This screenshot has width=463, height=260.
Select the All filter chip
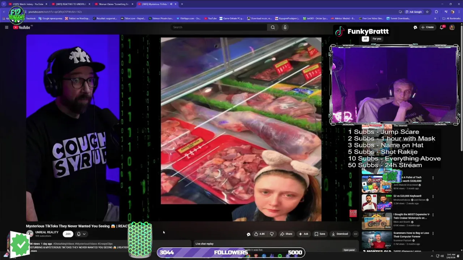point(365,39)
